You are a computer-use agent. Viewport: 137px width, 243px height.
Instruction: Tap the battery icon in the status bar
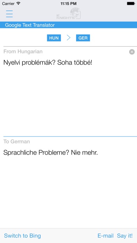131,3
